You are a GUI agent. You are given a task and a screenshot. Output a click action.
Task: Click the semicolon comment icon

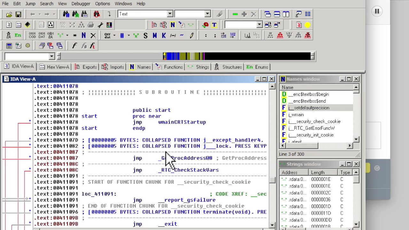coord(215,35)
